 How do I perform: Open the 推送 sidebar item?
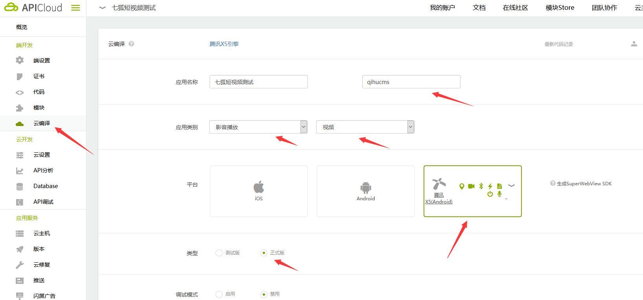coord(43,280)
